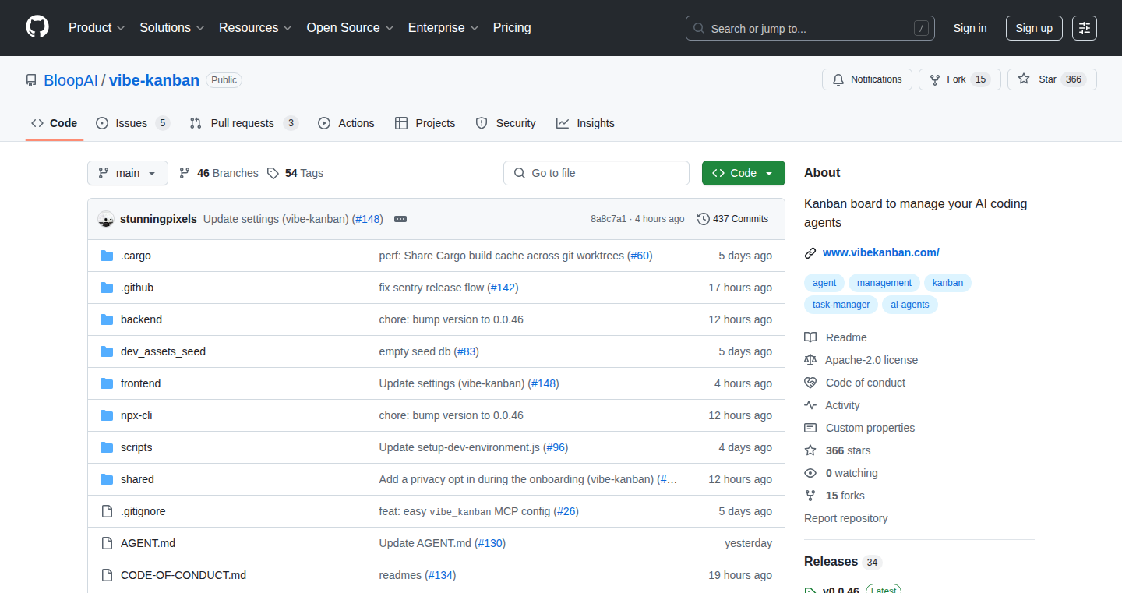Click the Notifications bell button
1122x593 pixels.
pos(867,79)
